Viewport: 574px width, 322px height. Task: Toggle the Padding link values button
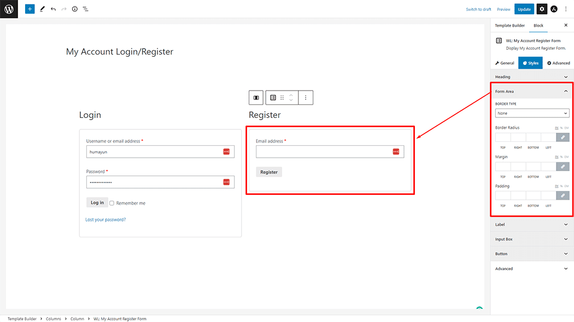pos(563,195)
